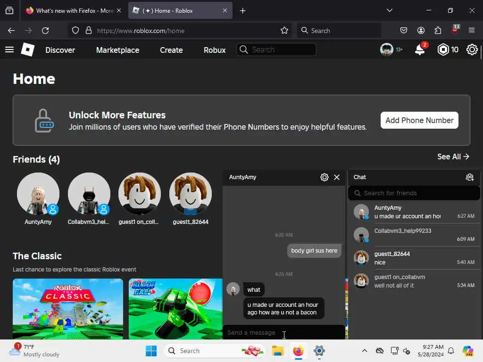
Task: Open the list all tabs dropdown
Action: pyautogui.click(x=389, y=10)
